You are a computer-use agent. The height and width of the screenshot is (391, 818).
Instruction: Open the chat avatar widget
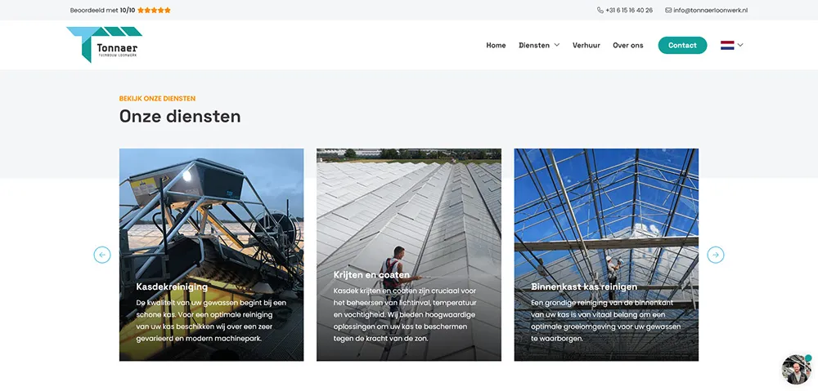pyautogui.click(x=797, y=369)
